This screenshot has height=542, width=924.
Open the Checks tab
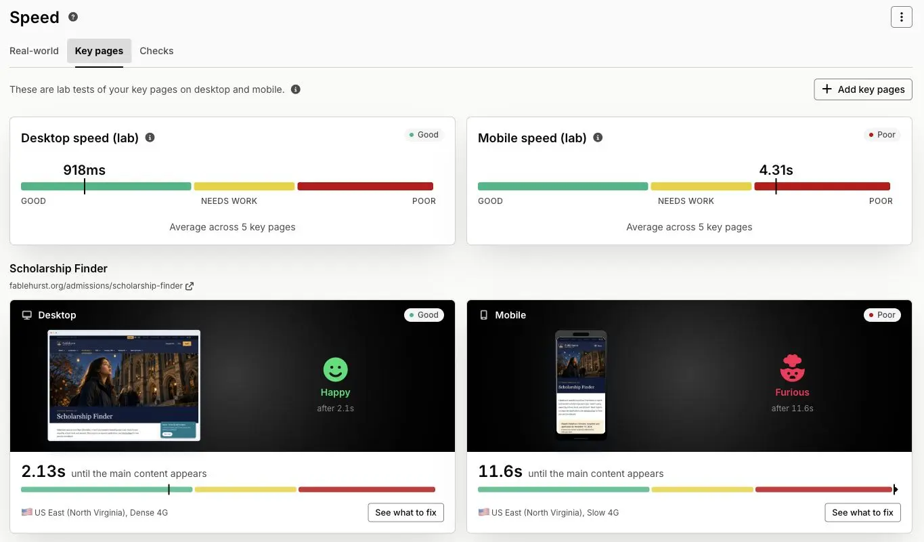pos(156,51)
